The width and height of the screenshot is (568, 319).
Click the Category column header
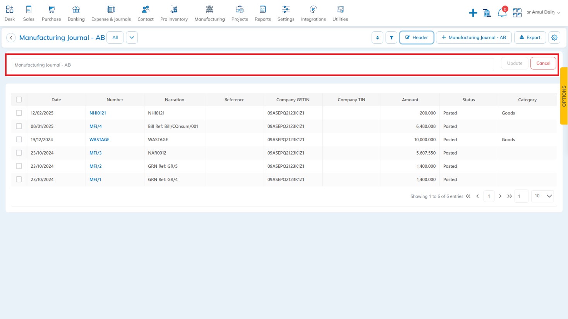point(527,100)
